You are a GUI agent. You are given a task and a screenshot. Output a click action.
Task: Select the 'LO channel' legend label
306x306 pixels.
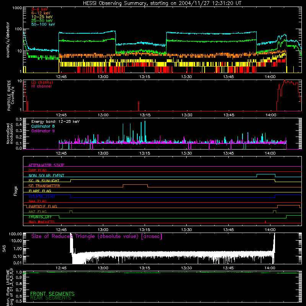click(x=42, y=82)
